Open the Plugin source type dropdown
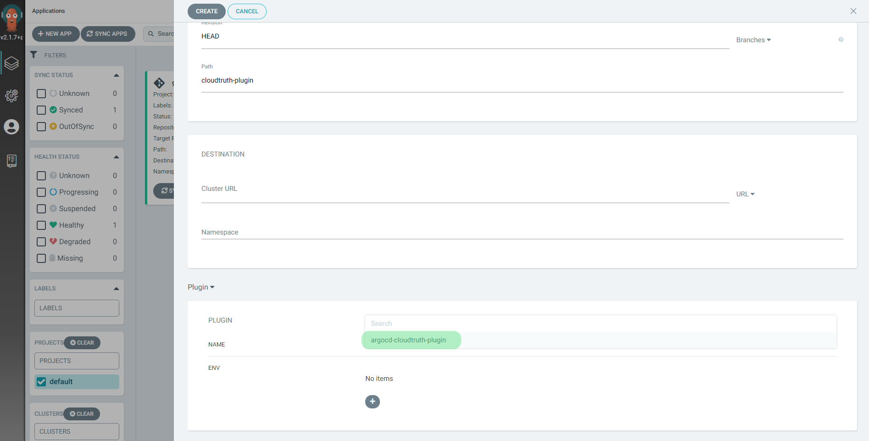 [201, 287]
